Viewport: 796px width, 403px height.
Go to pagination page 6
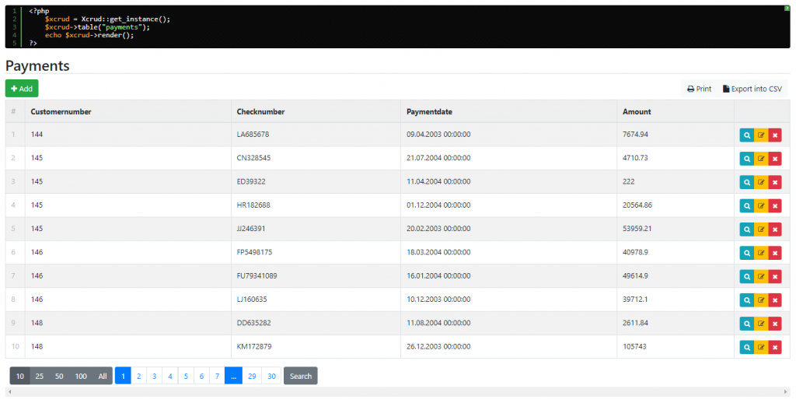coord(201,376)
